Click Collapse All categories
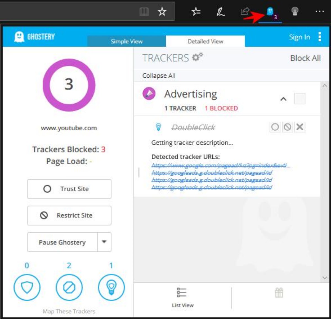Screen dimensions: 331x319 [159, 76]
